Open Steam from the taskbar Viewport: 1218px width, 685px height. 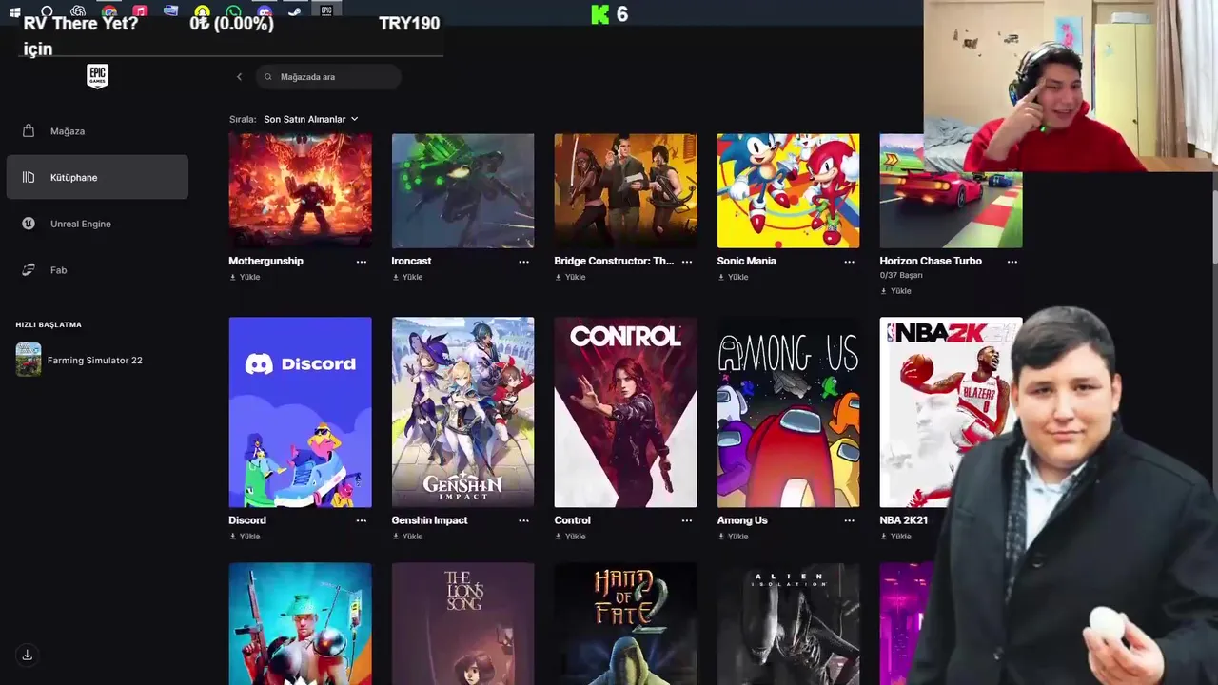click(x=295, y=11)
